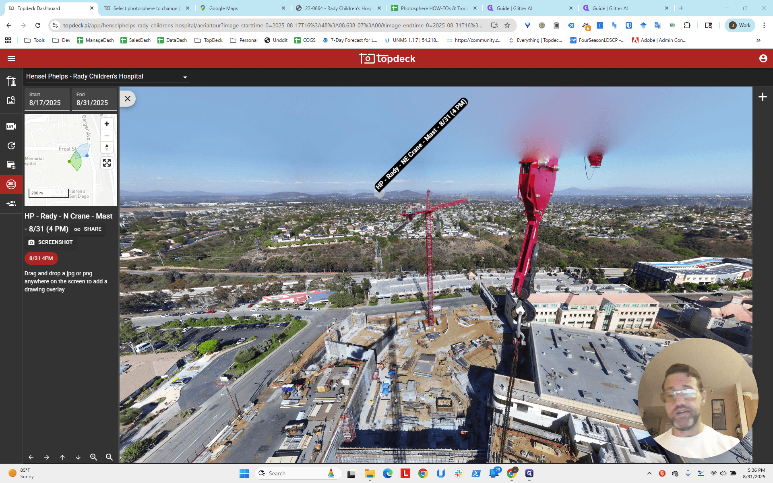Tilt the photosphere up with arrow
The height and width of the screenshot is (483, 773).
tap(62, 457)
